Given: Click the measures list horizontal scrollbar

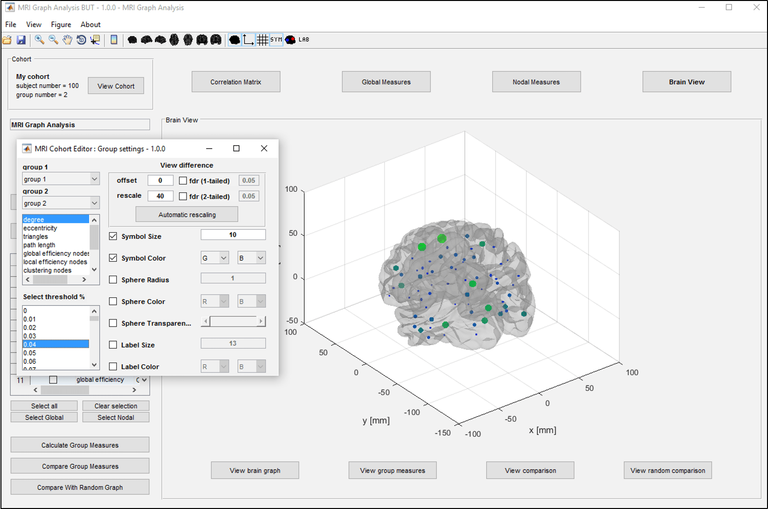Looking at the screenshot, I should point(56,280).
